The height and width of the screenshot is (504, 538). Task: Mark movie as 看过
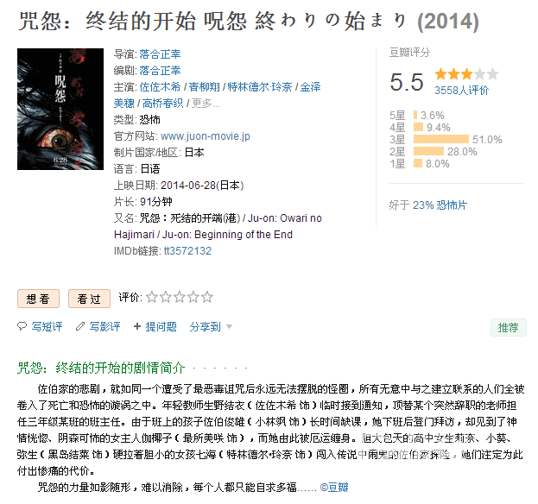(x=89, y=299)
